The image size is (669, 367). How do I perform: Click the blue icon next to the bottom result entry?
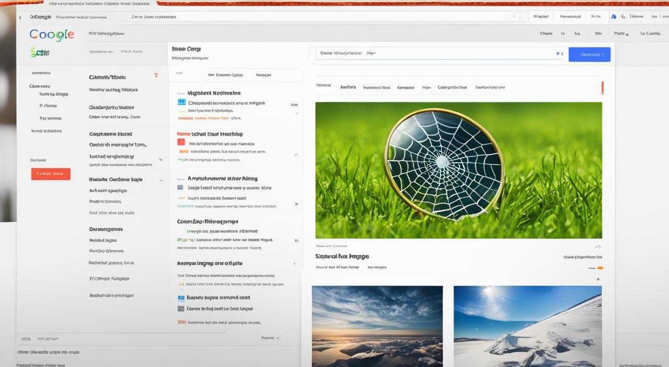pyautogui.click(x=181, y=298)
